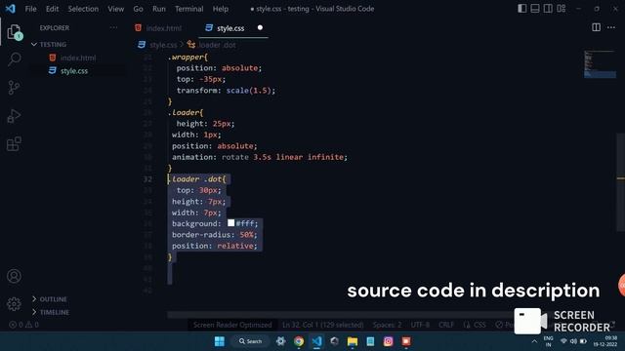Change line endings via CRLF item

tap(446, 325)
